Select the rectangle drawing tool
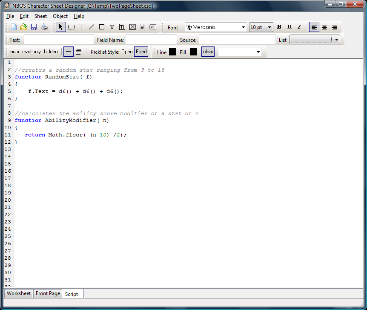 tap(102, 27)
